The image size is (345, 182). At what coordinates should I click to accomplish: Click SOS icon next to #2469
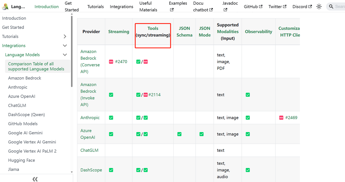281,118
